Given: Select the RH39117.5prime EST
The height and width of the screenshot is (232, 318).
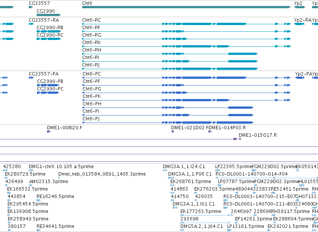Looking at the screenshot, I should tap(290, 211).
